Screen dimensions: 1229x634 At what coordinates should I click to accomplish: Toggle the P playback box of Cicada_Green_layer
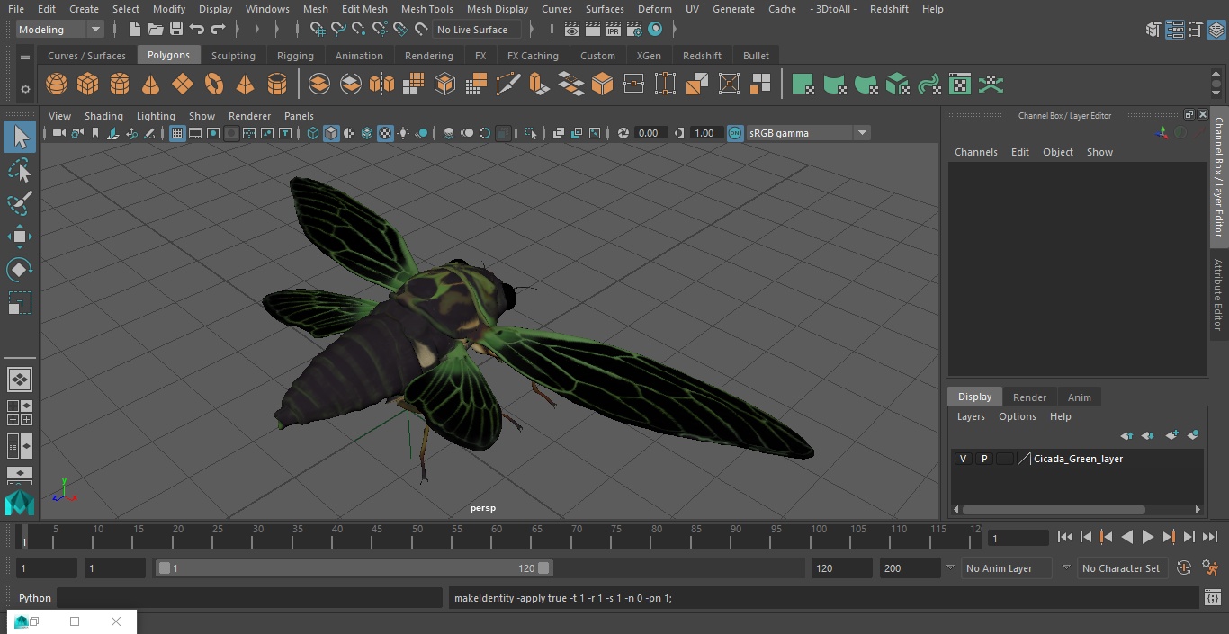point(984,459)
